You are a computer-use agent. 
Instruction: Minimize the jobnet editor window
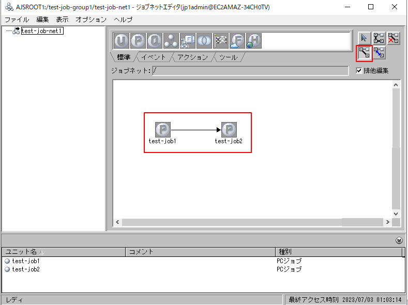347,7
